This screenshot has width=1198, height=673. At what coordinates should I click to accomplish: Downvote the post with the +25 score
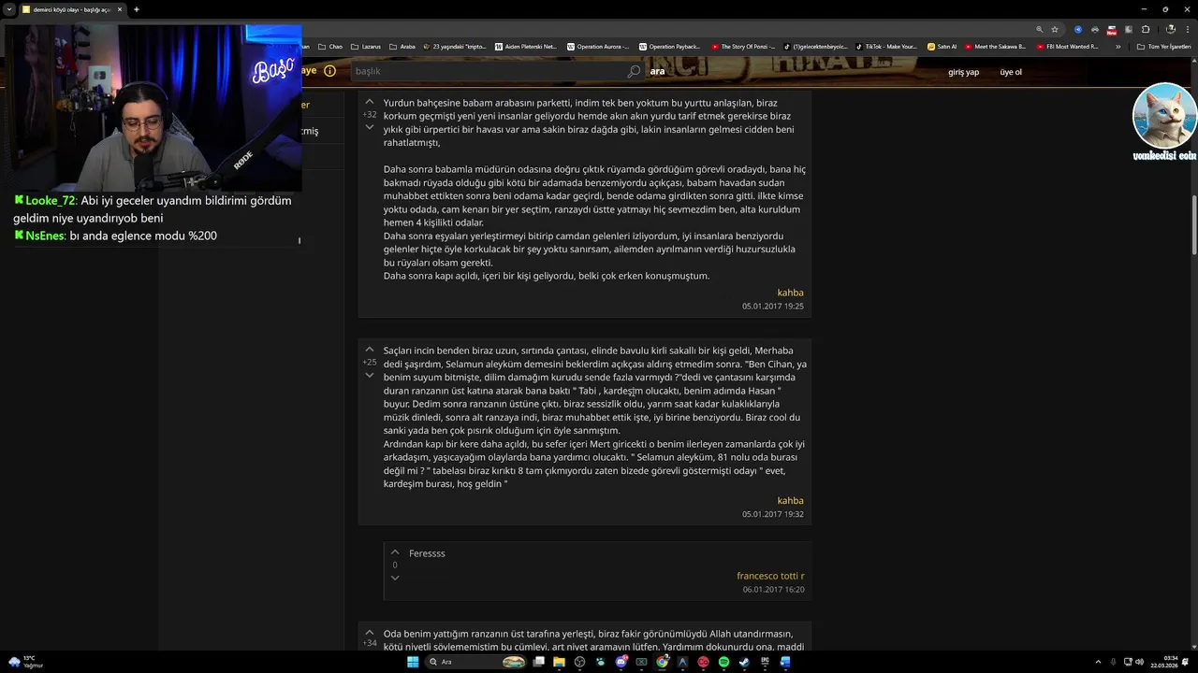click(x=369, y=376)
